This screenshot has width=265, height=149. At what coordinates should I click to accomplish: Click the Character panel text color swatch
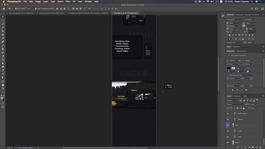pyautogui.click(x=252, y=32)
